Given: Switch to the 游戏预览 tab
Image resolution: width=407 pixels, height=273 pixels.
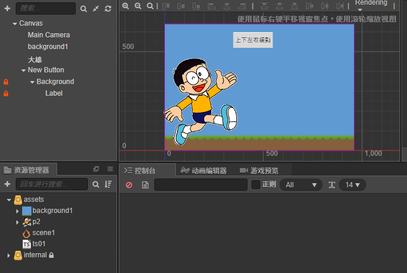Looking at the screenshot, I should [x=259, y=170].
